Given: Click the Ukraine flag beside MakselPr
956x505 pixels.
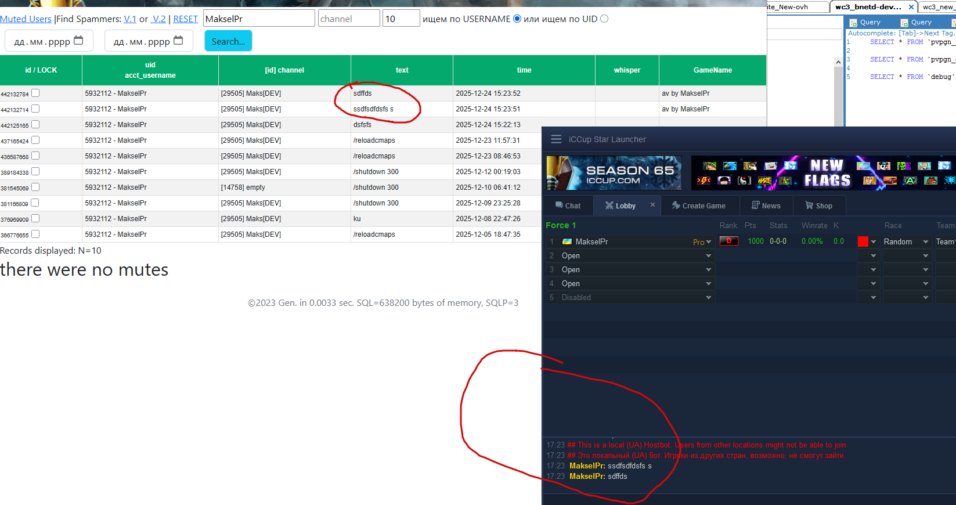Looking at the screenshot, I should [567, 241].
